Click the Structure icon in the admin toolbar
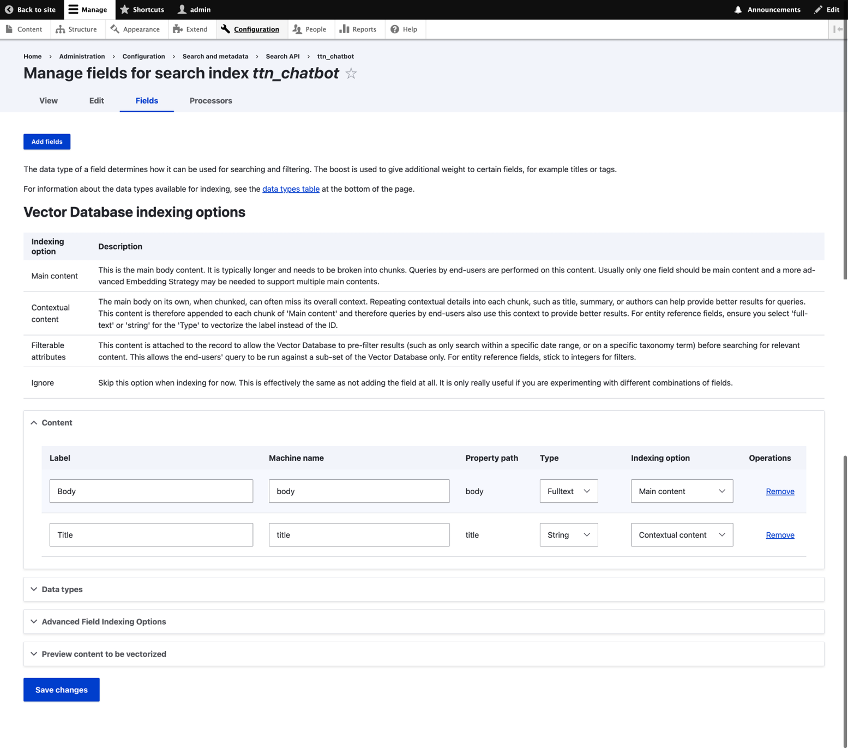848x749 pixels. tap(59, 29)
